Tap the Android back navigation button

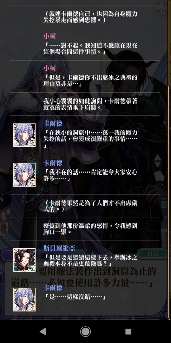click(43, 331)
